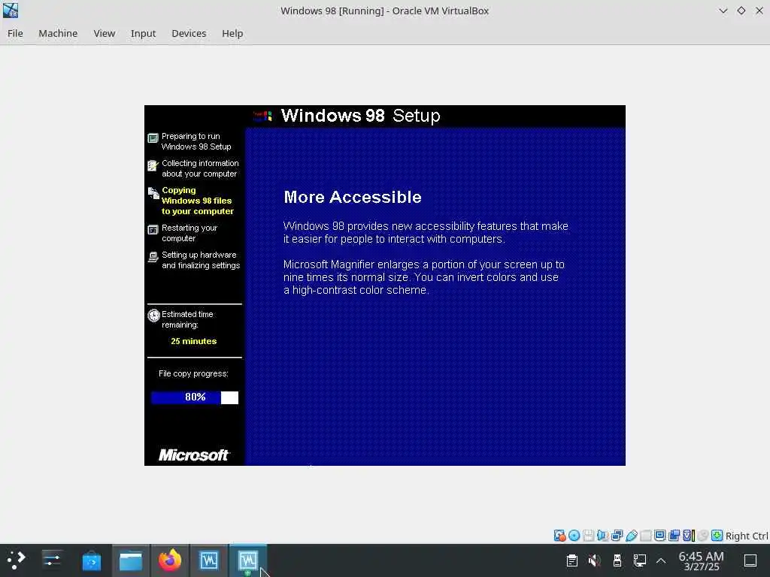Open the View menu
770x577 pixels.
[x=104, y=33]
